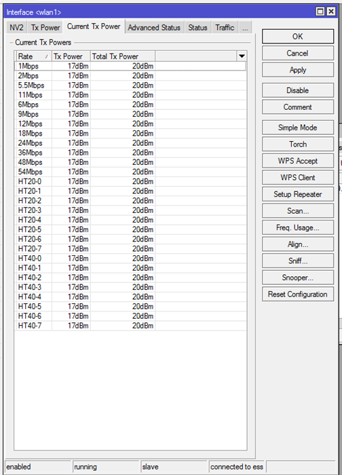Select the 11Mbps rate row
Viewport: 342px width, 475px height.
(x=130, y=95)
